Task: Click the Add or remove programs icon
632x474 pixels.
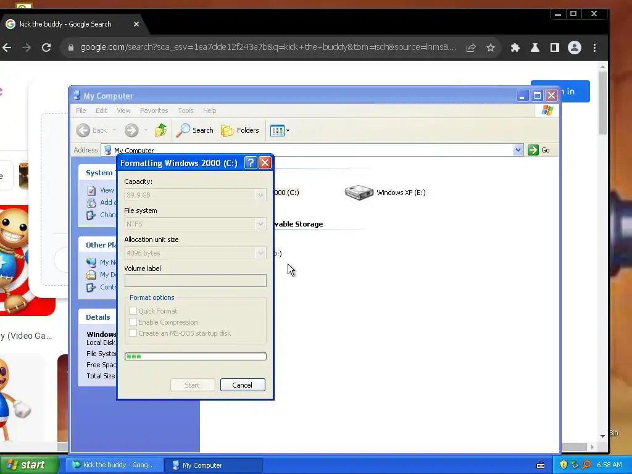Action: point(91,202)
